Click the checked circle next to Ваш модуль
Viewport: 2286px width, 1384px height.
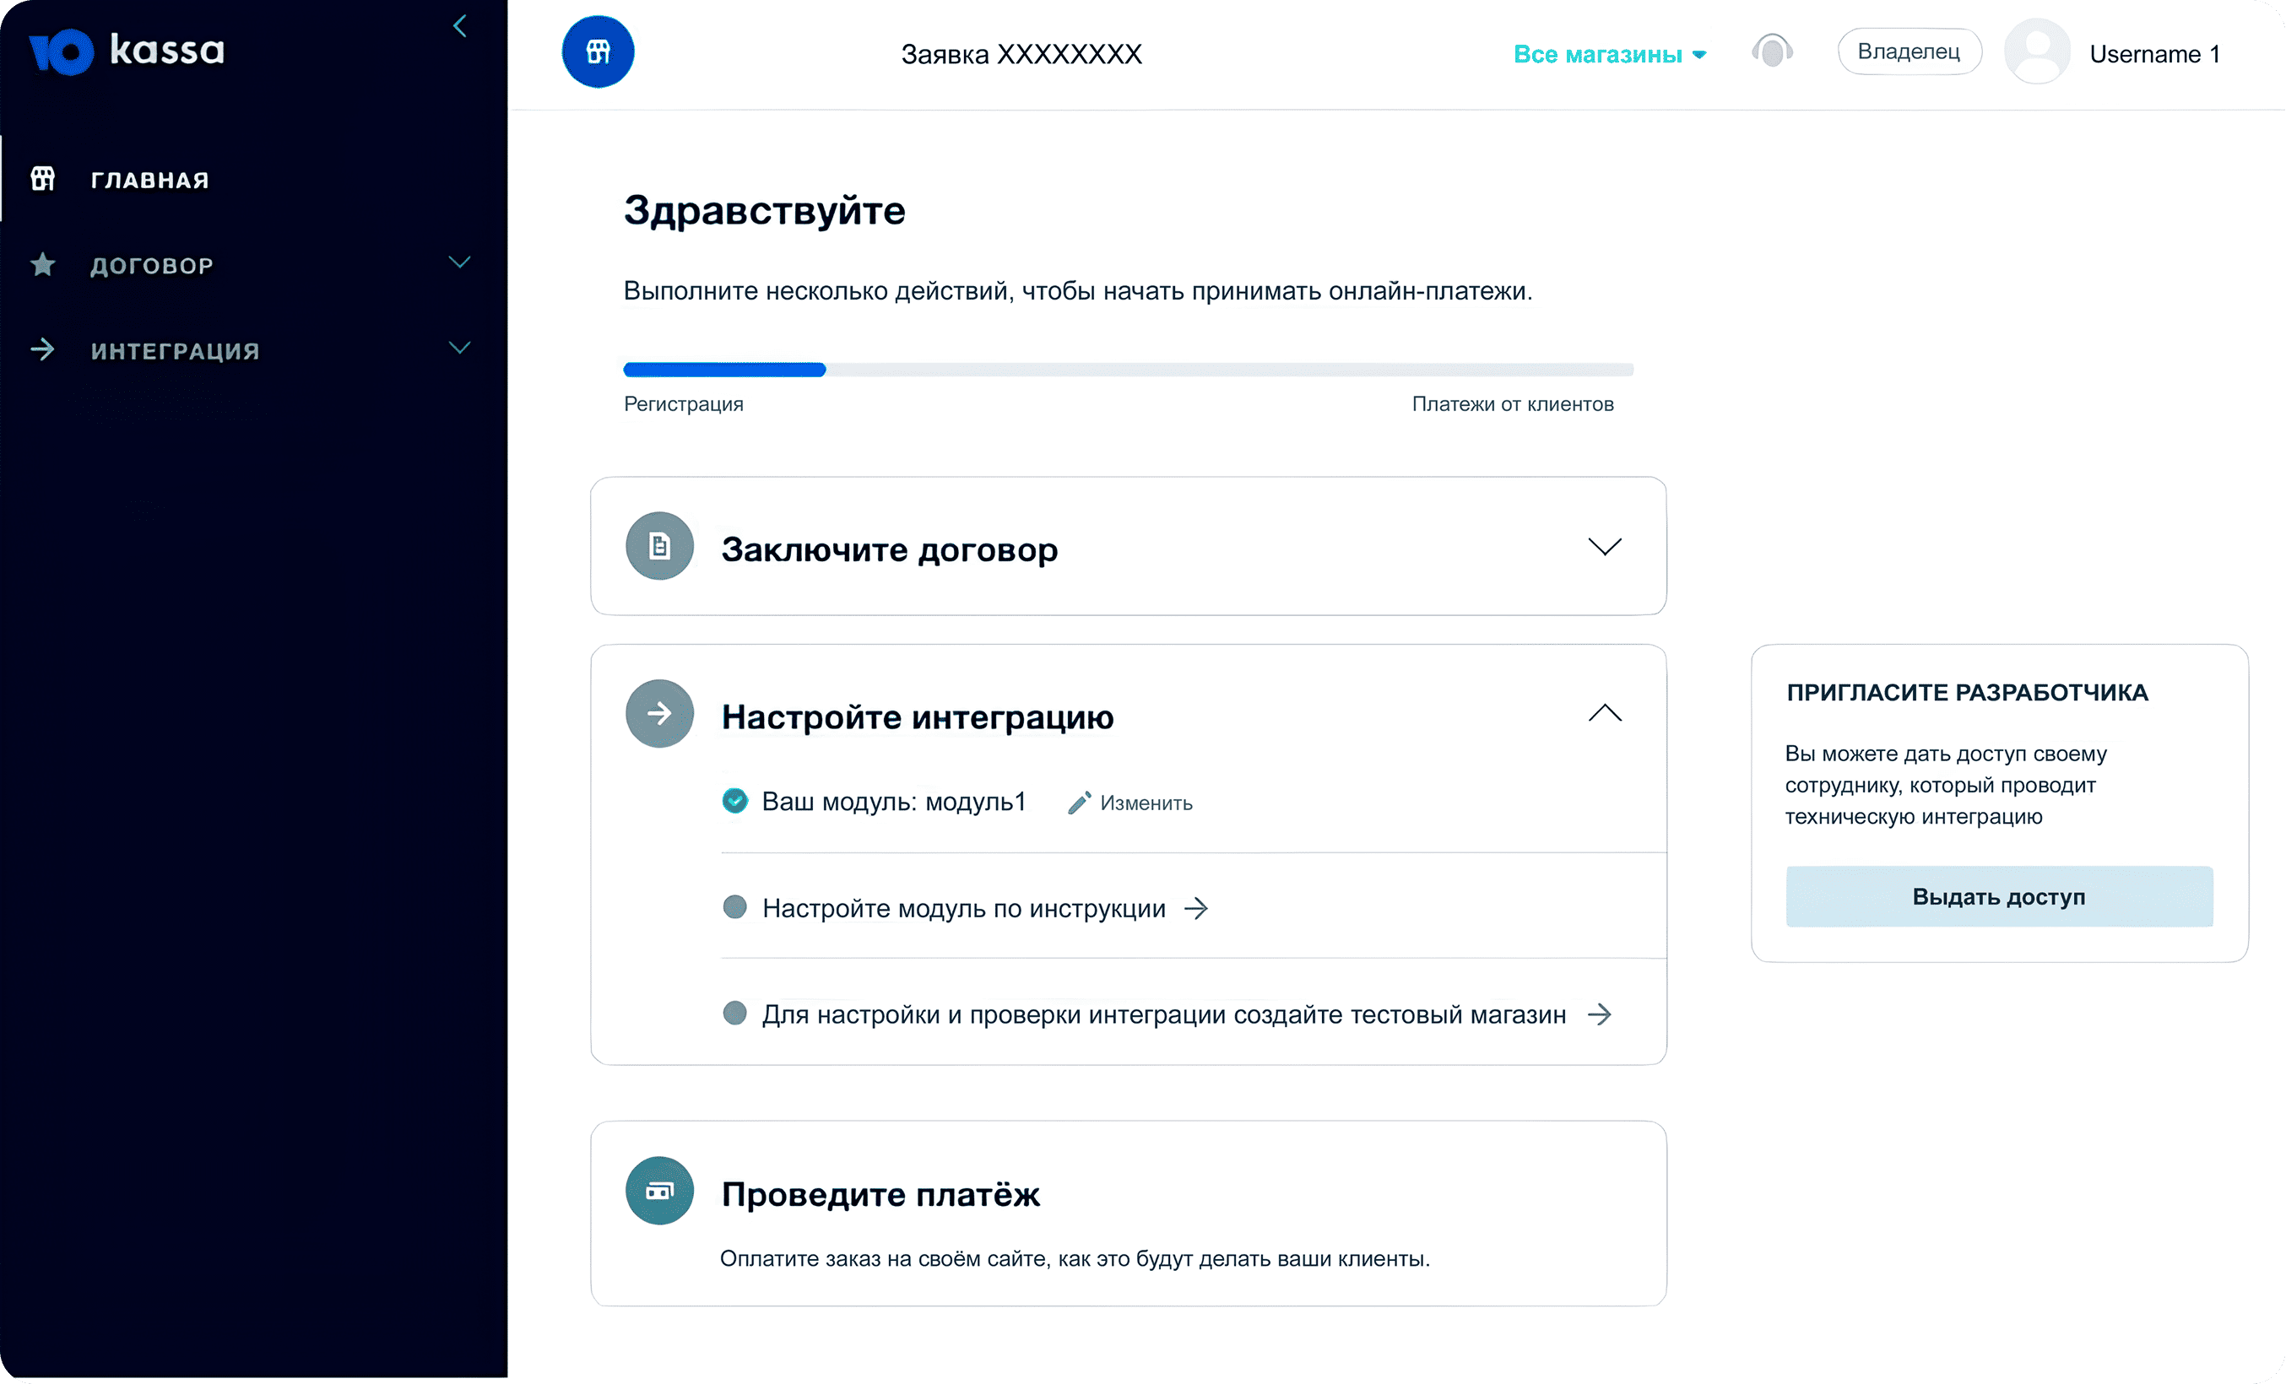[x=734, y=801]
